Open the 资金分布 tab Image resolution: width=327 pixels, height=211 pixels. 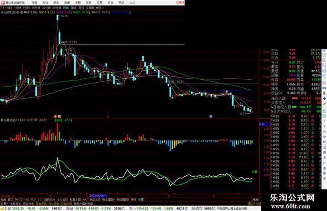28,203
